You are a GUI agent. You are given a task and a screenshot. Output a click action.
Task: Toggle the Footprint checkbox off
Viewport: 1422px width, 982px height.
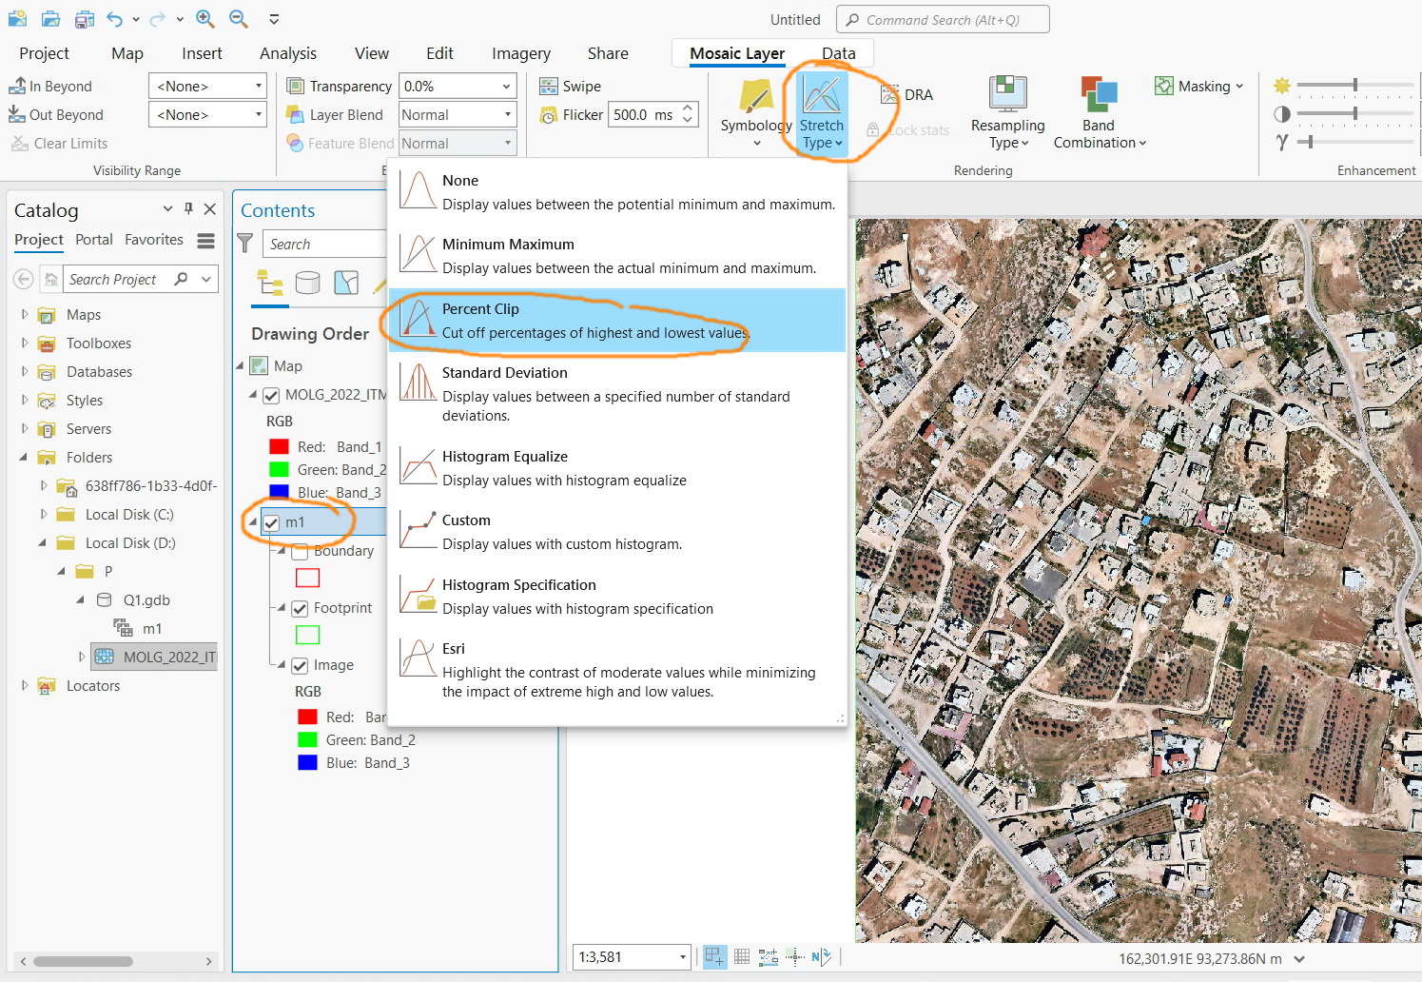pyautogui.click(x=301, y=608)
